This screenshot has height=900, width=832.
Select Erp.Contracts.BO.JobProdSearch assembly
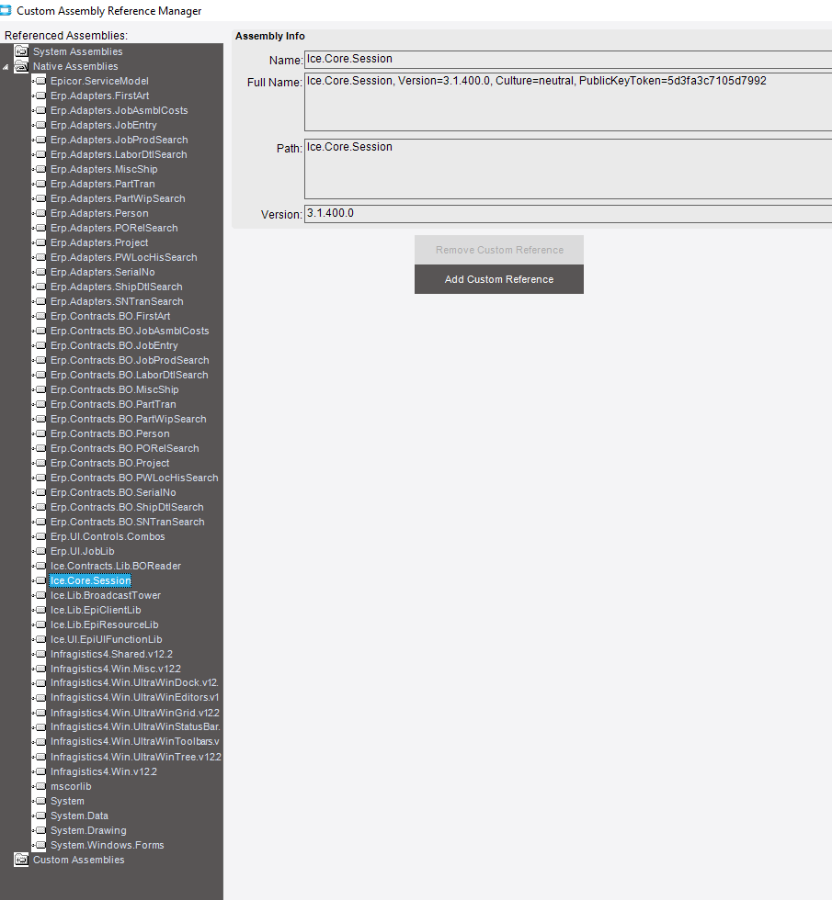click(x=130, y=360)
